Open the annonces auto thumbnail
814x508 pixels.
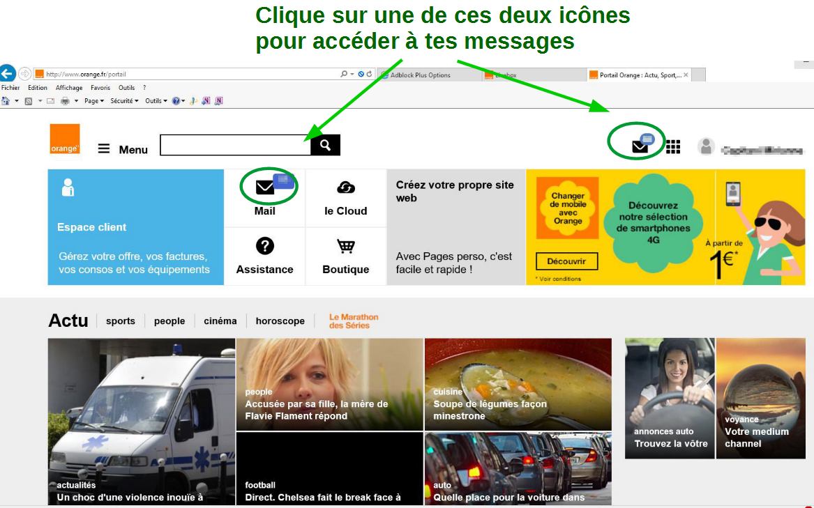670,399
